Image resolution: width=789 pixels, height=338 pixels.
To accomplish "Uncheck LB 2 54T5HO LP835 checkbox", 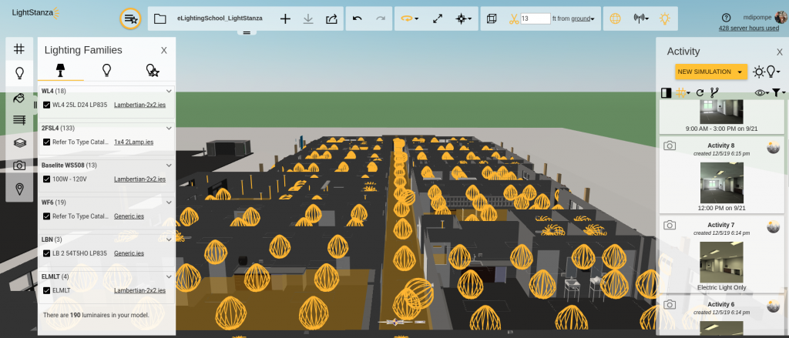I will coord(47,253).
